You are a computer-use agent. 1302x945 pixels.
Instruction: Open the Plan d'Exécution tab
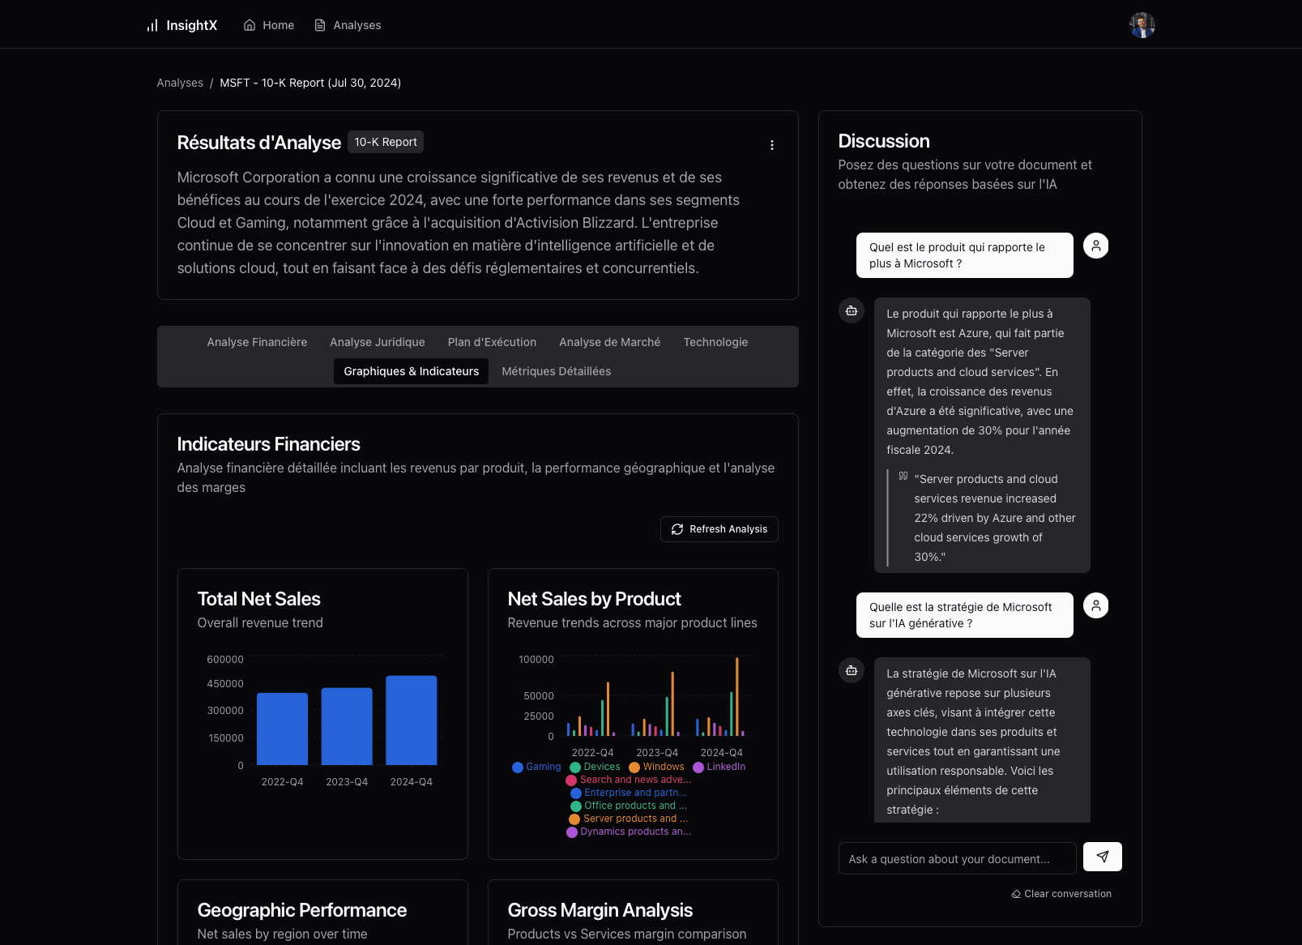(492, 342)
